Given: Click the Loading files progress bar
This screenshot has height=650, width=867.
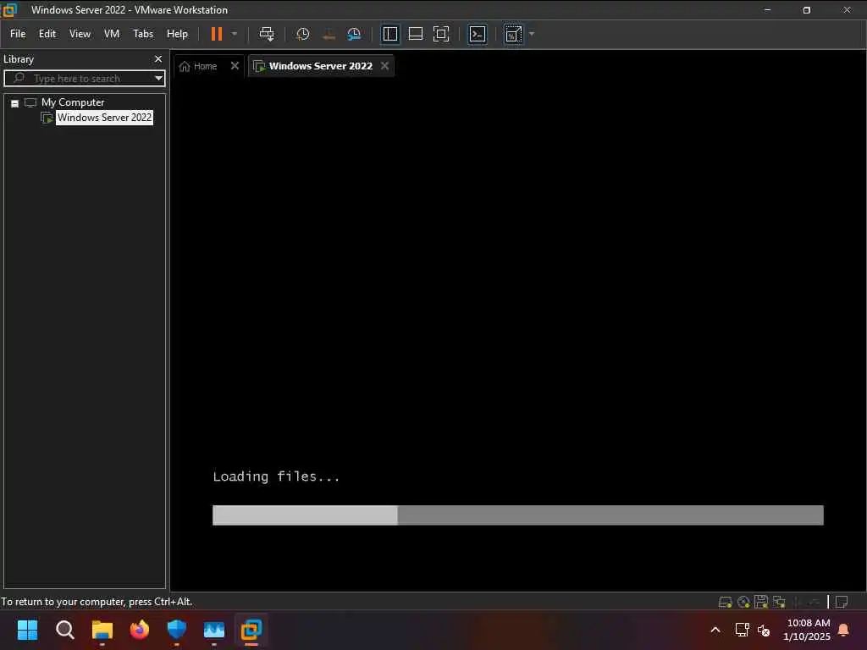Looking at the screenshot, I should (x=517, y=515).
